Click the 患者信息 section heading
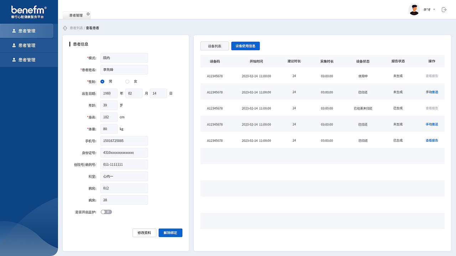Viewport: 456px width, 256px height. tap(81, 44)
